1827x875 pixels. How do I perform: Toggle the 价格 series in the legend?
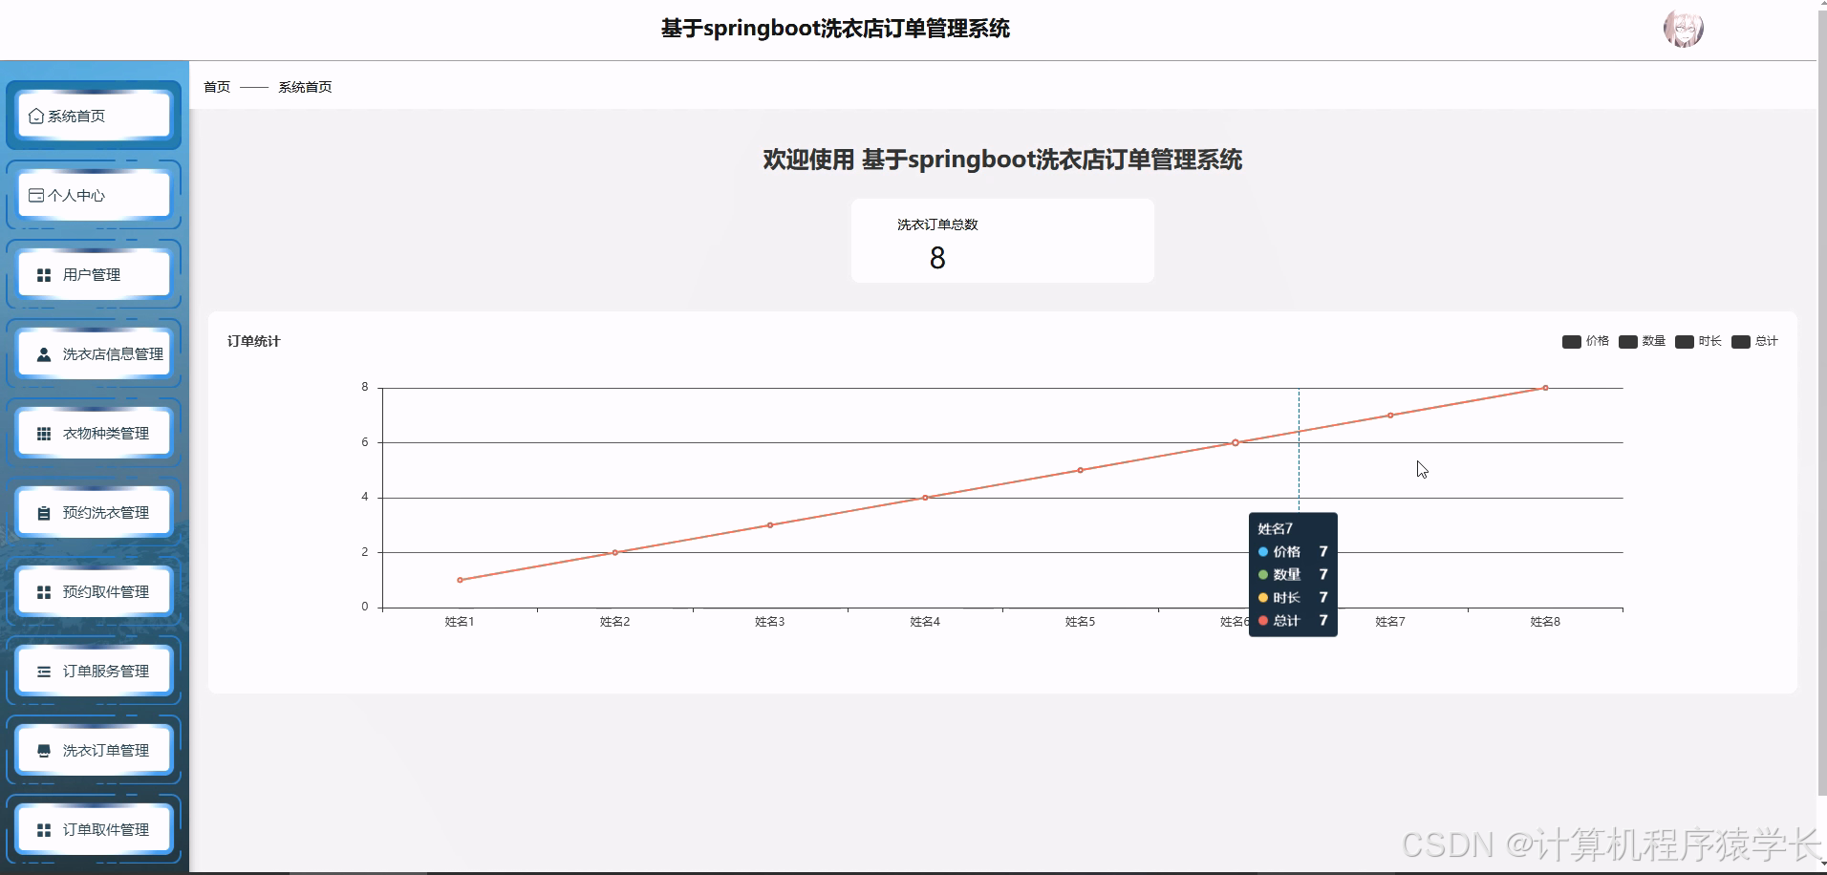tap(1585, 341)
